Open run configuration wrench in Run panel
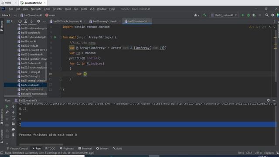Viewport: 279px width, 157px height. click(x=7, y=112)
